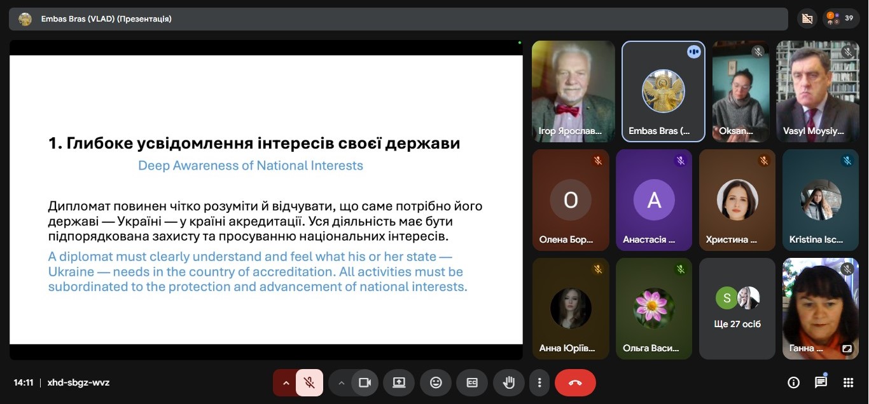
Task: Click the picture-in-picture icon on Ганна's tile
Action: point(847,348)
